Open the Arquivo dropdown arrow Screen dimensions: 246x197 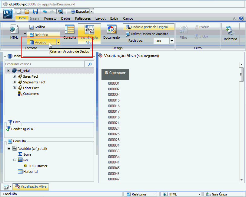(58, 42)
